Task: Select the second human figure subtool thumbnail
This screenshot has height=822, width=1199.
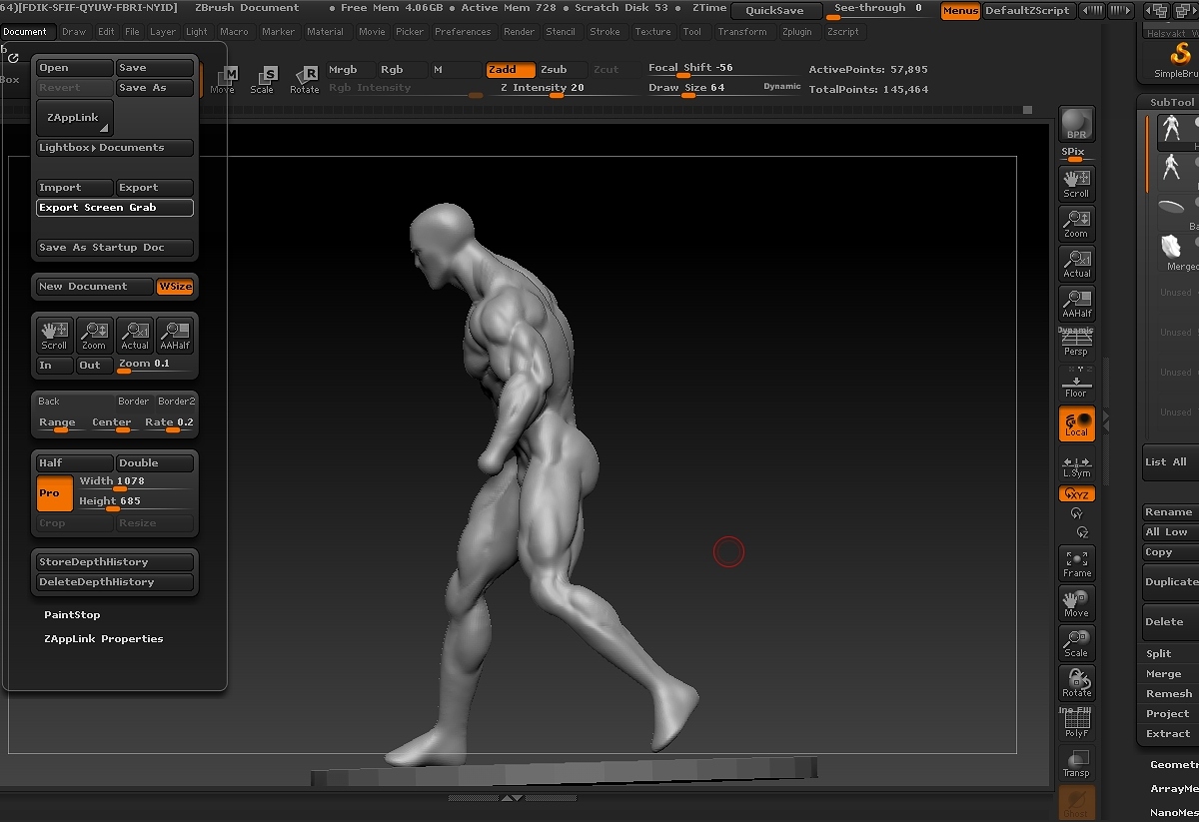Action: 1172,170
